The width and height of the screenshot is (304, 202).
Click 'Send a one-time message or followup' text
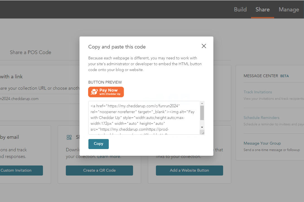[272, 150]
